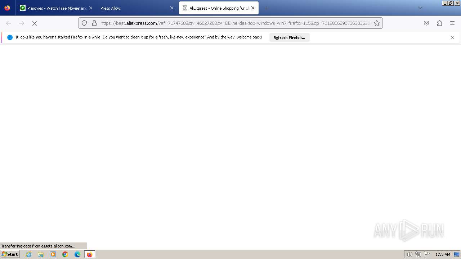Minimize the Firefox window

445,3
